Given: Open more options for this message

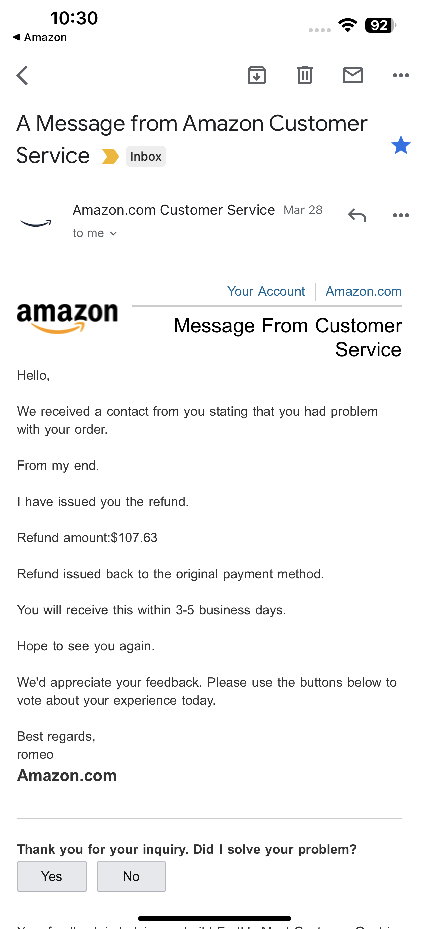Looking at the screenshot, I should pos(401,215).
